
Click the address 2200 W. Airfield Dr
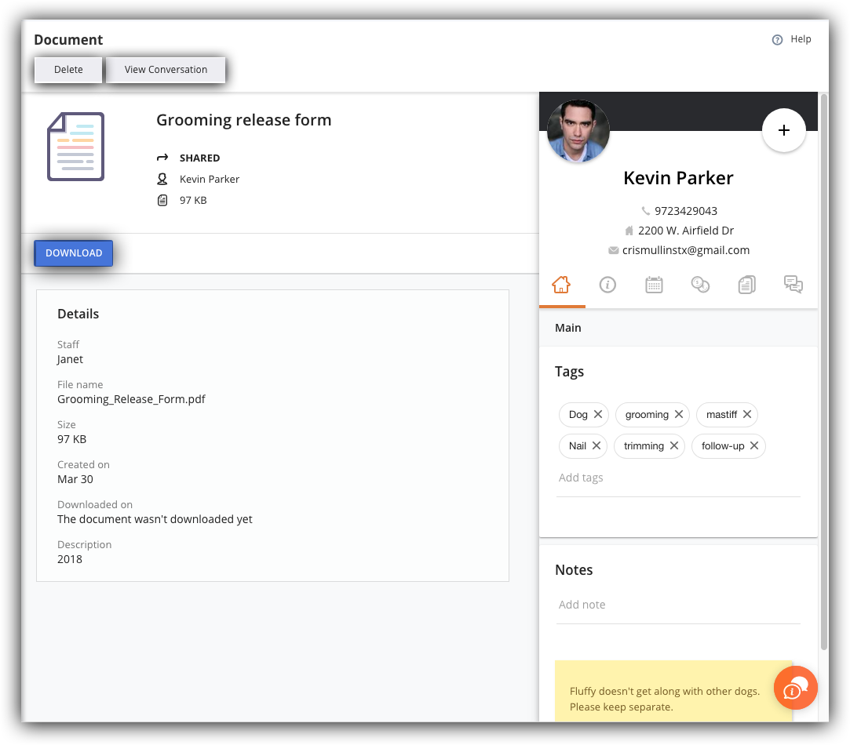(686, 231)
